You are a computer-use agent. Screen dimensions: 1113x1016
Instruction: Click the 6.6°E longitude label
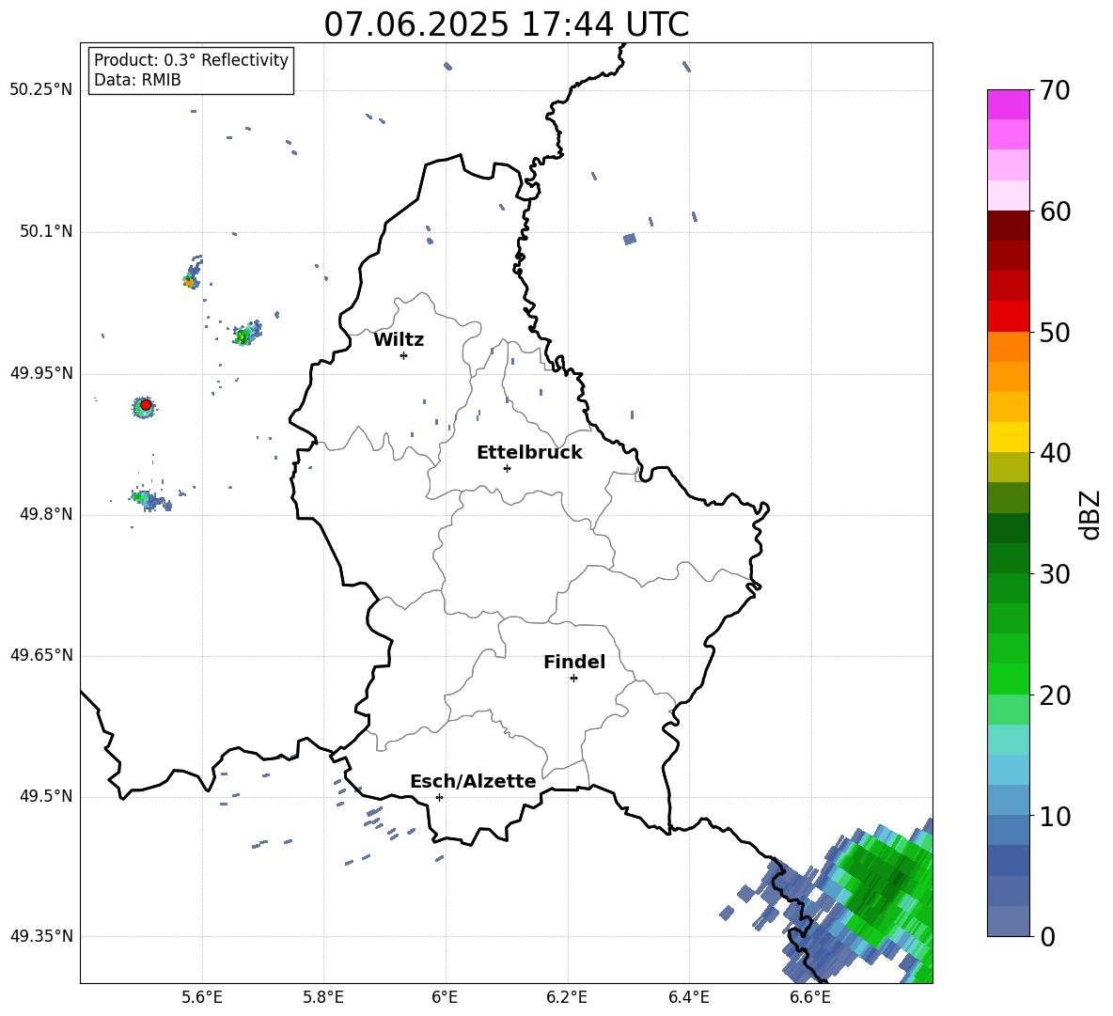pyautogui.click(x=810, y=998)
